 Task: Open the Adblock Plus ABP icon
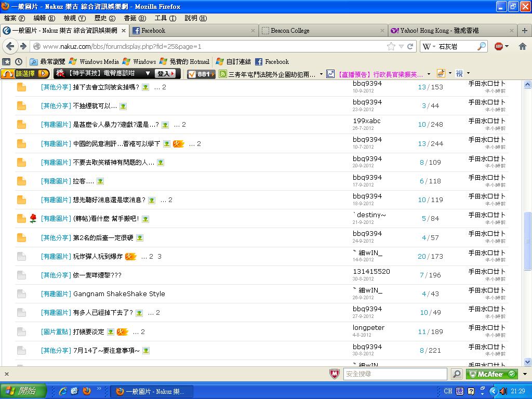point(499,46)
